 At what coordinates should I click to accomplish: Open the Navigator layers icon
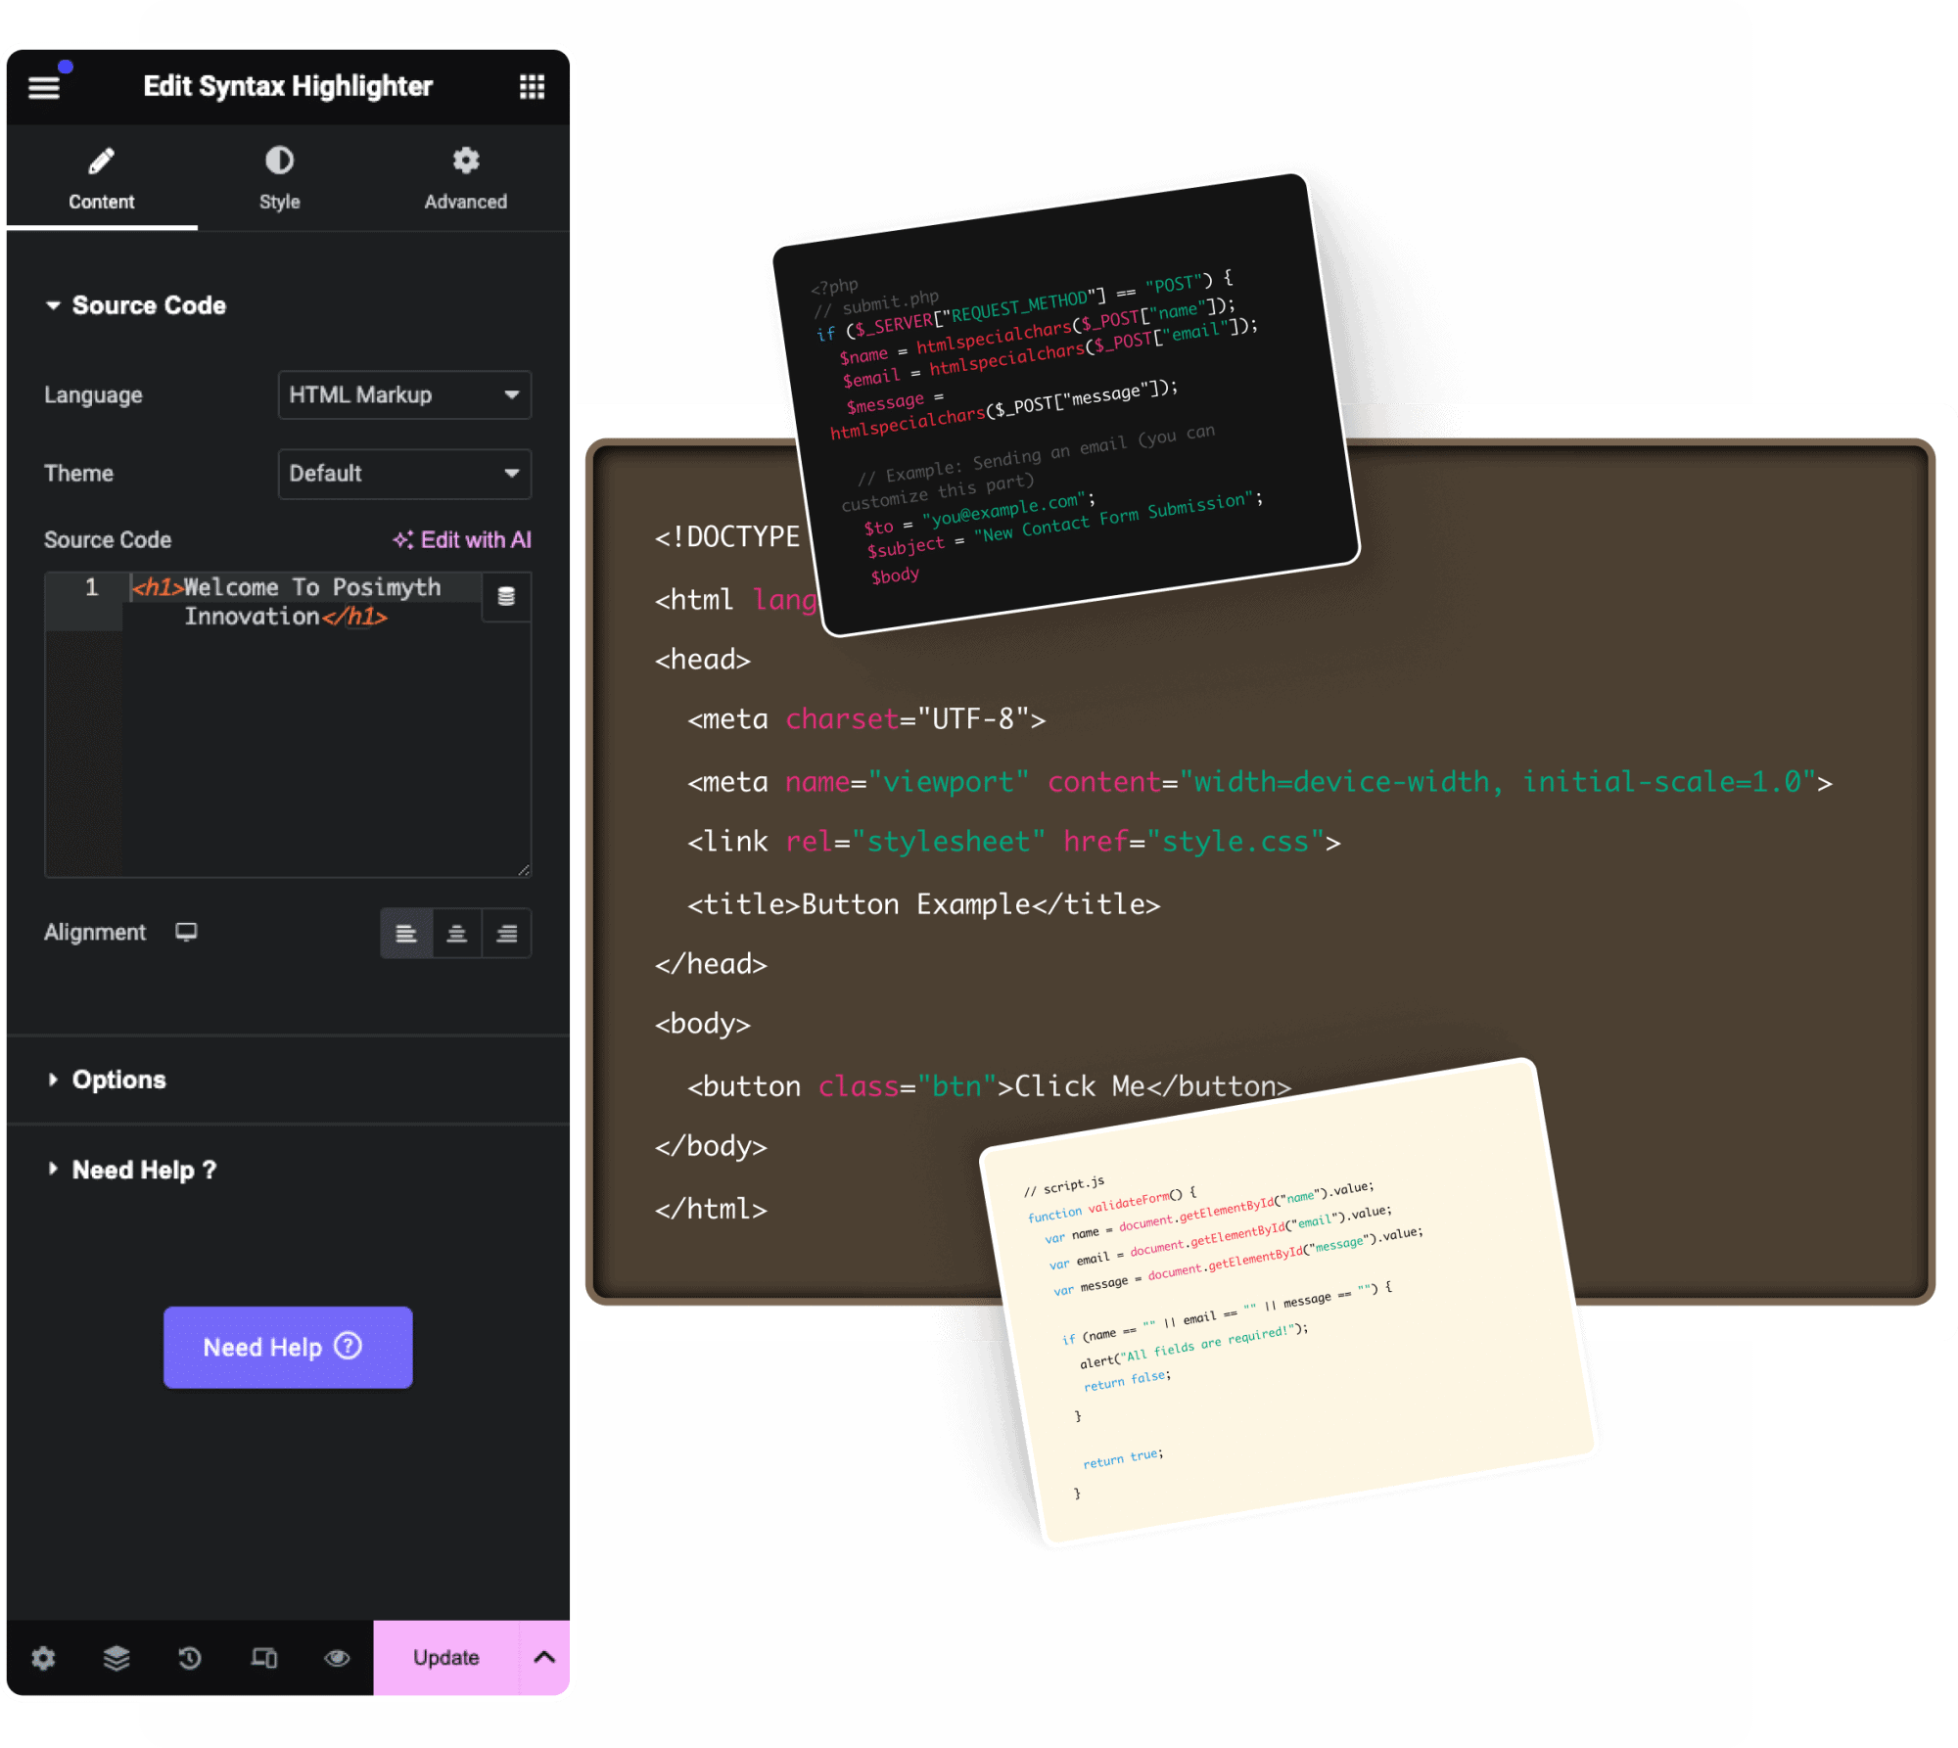tap(117, 1657)
